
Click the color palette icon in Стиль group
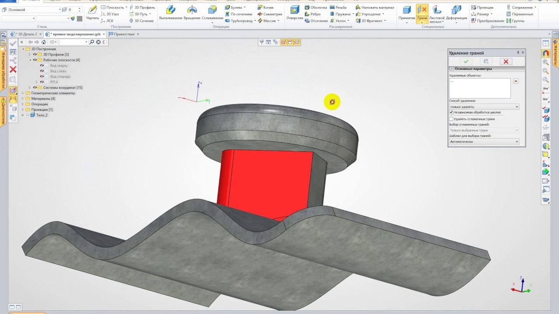pyautogui.click(x=73, y=18)
